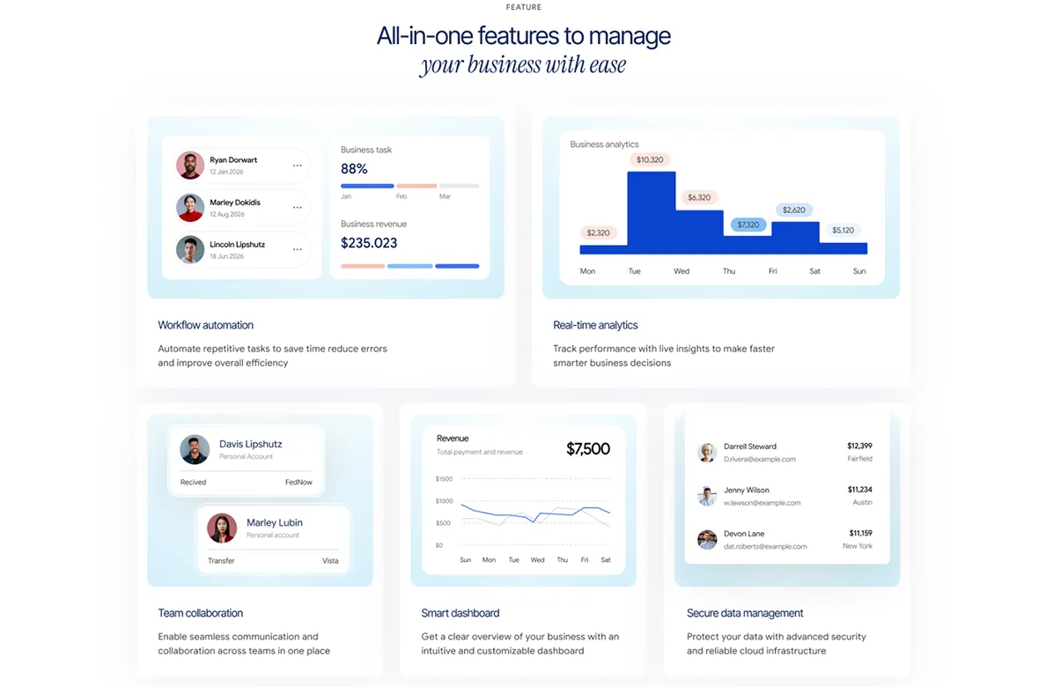Click the FedNow label on Davis Lipshutz card
This screenshot has width=1046, height=687.
[x=298, y=482]
